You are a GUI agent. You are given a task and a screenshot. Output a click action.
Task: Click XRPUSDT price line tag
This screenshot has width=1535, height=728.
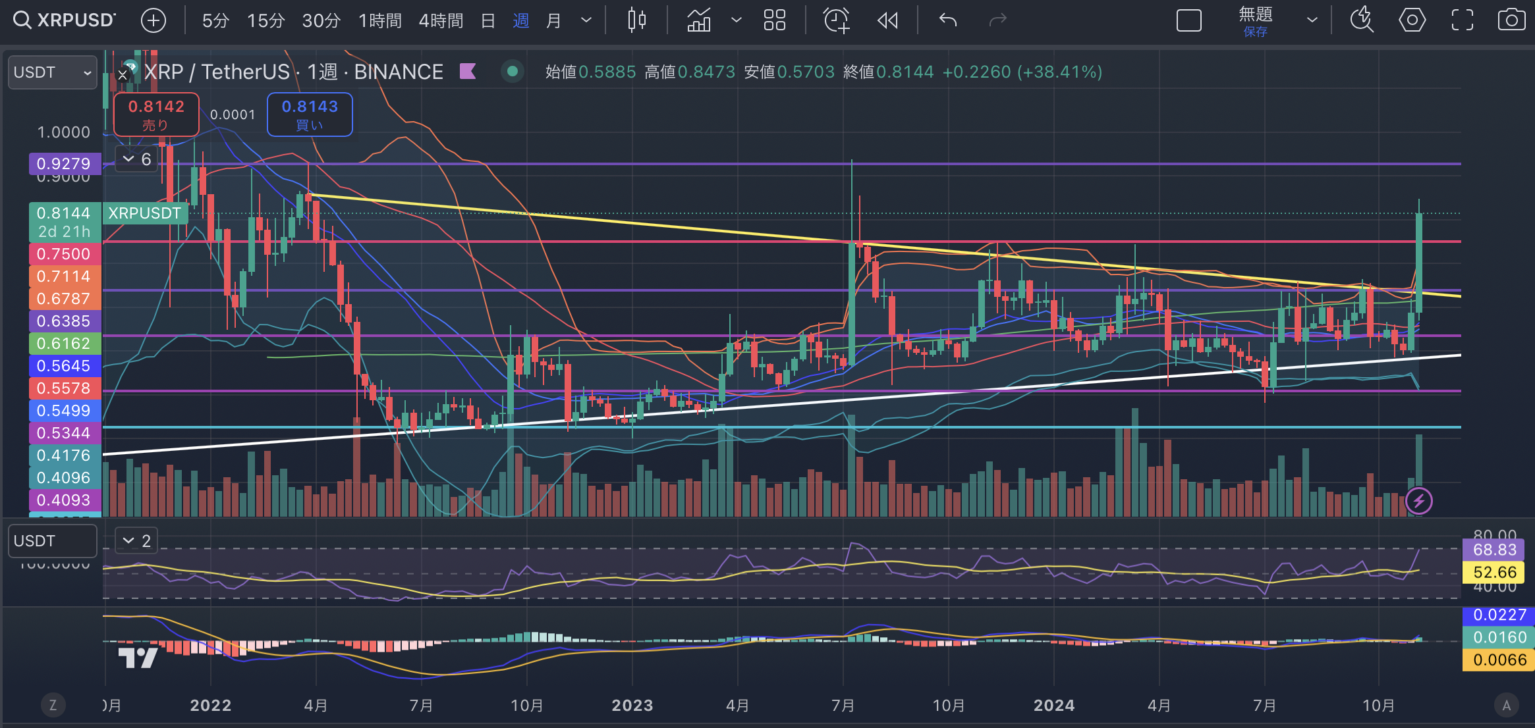145,213
